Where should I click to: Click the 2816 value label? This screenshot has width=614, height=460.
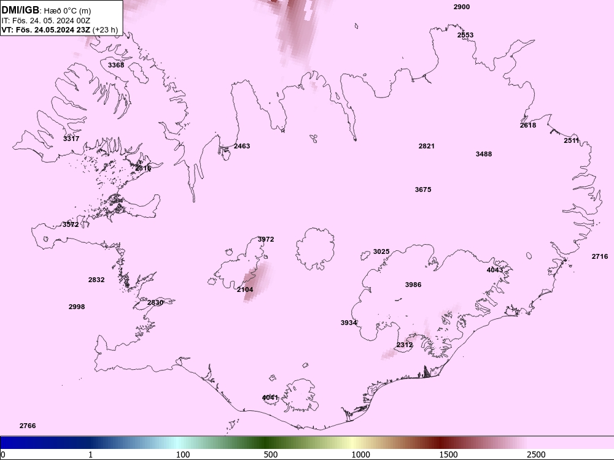(x=143, y=168)
